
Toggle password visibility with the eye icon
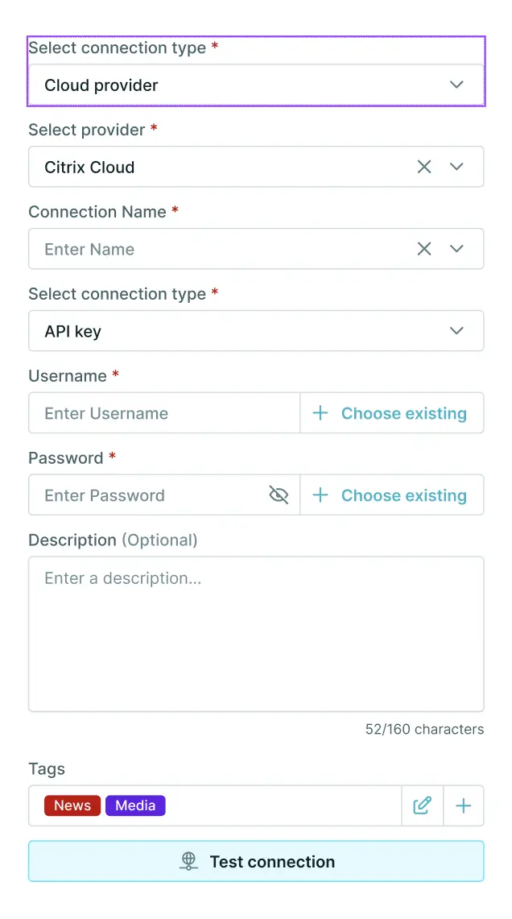pos(279,495)
